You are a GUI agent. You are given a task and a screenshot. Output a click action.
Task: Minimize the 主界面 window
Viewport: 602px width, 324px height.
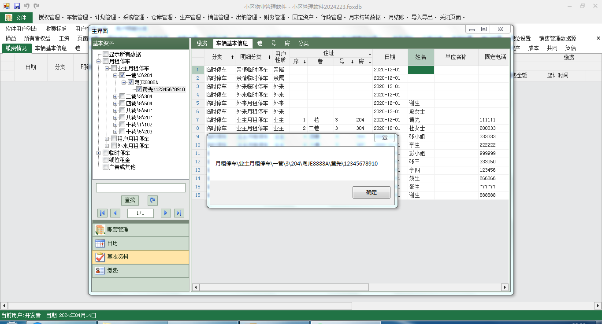472,29
